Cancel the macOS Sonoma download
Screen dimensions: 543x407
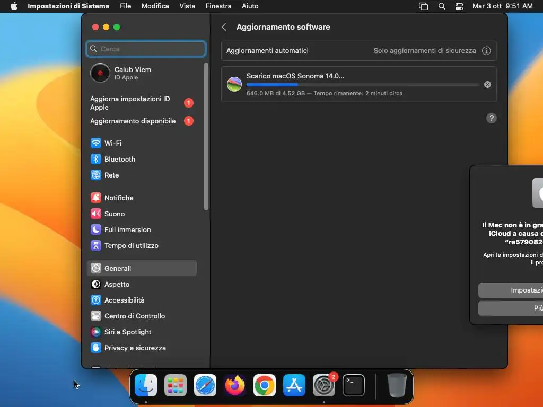click(487, 84)
